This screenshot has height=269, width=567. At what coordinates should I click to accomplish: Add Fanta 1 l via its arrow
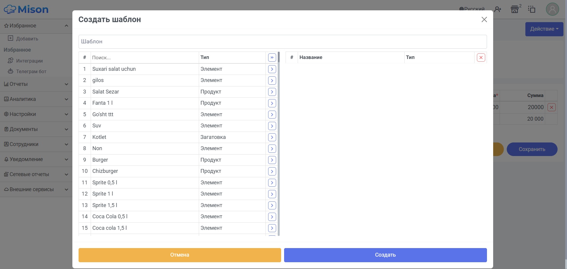click(272, 103)
